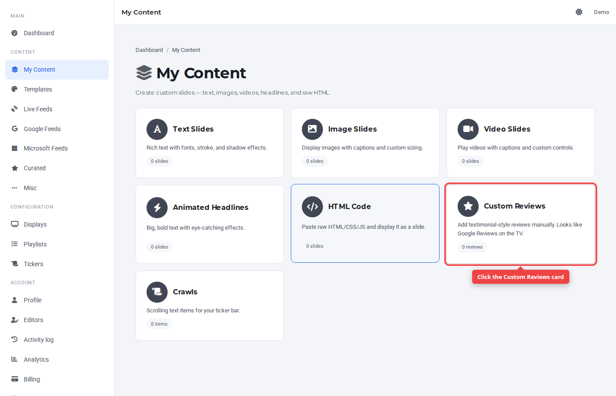
Task: Open the Curated menu item
Action: pyautogui.click(x=57, y=168)
